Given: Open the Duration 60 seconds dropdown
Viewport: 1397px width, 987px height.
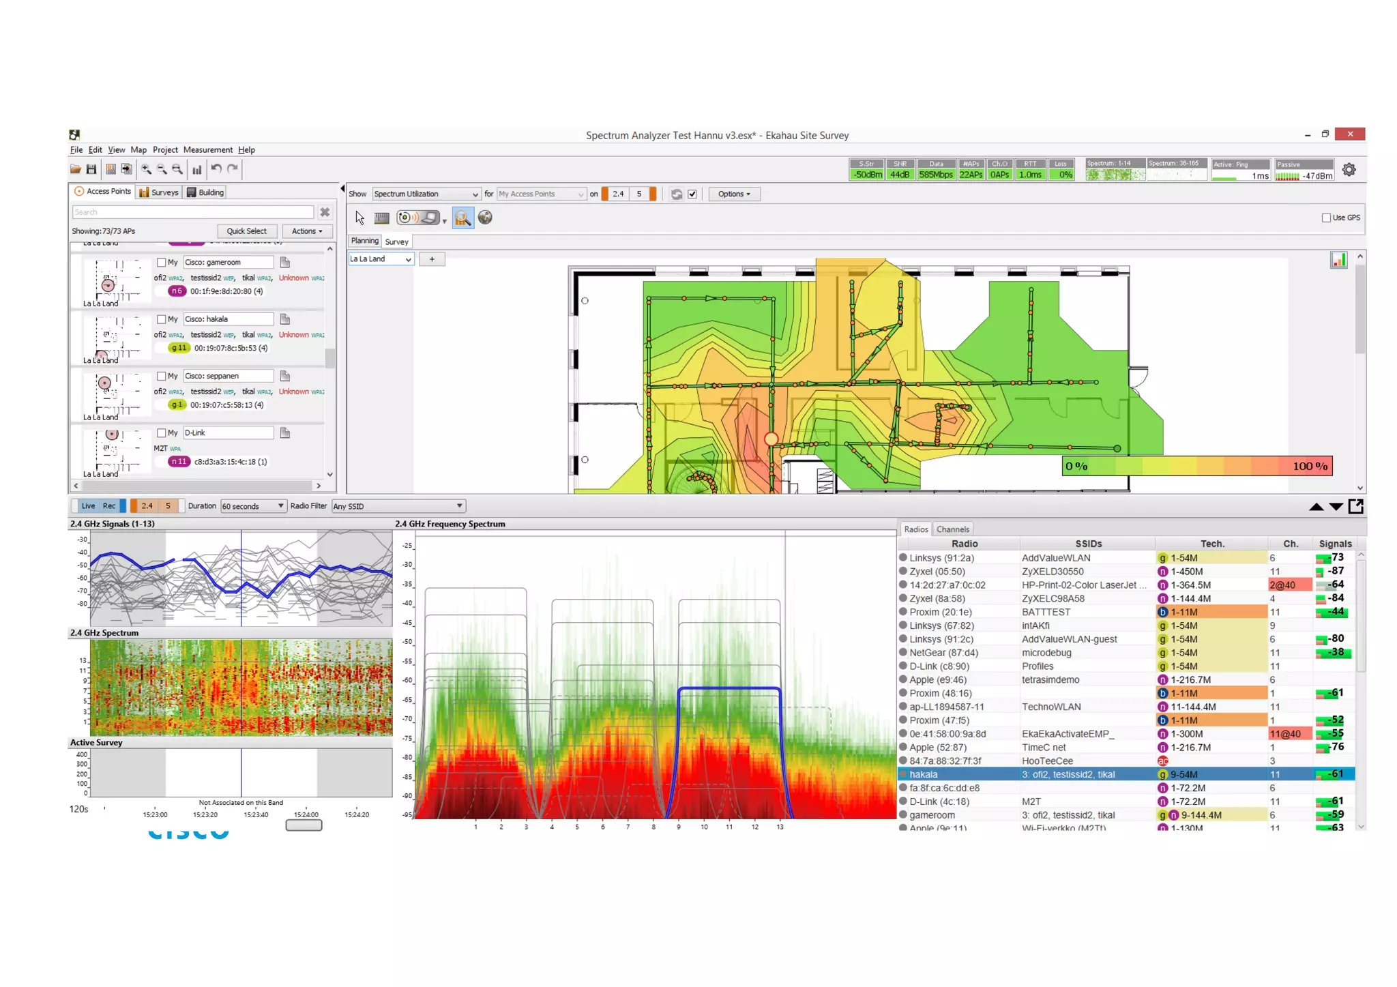Looking at the screenshot, I should [x=252, y=506].
